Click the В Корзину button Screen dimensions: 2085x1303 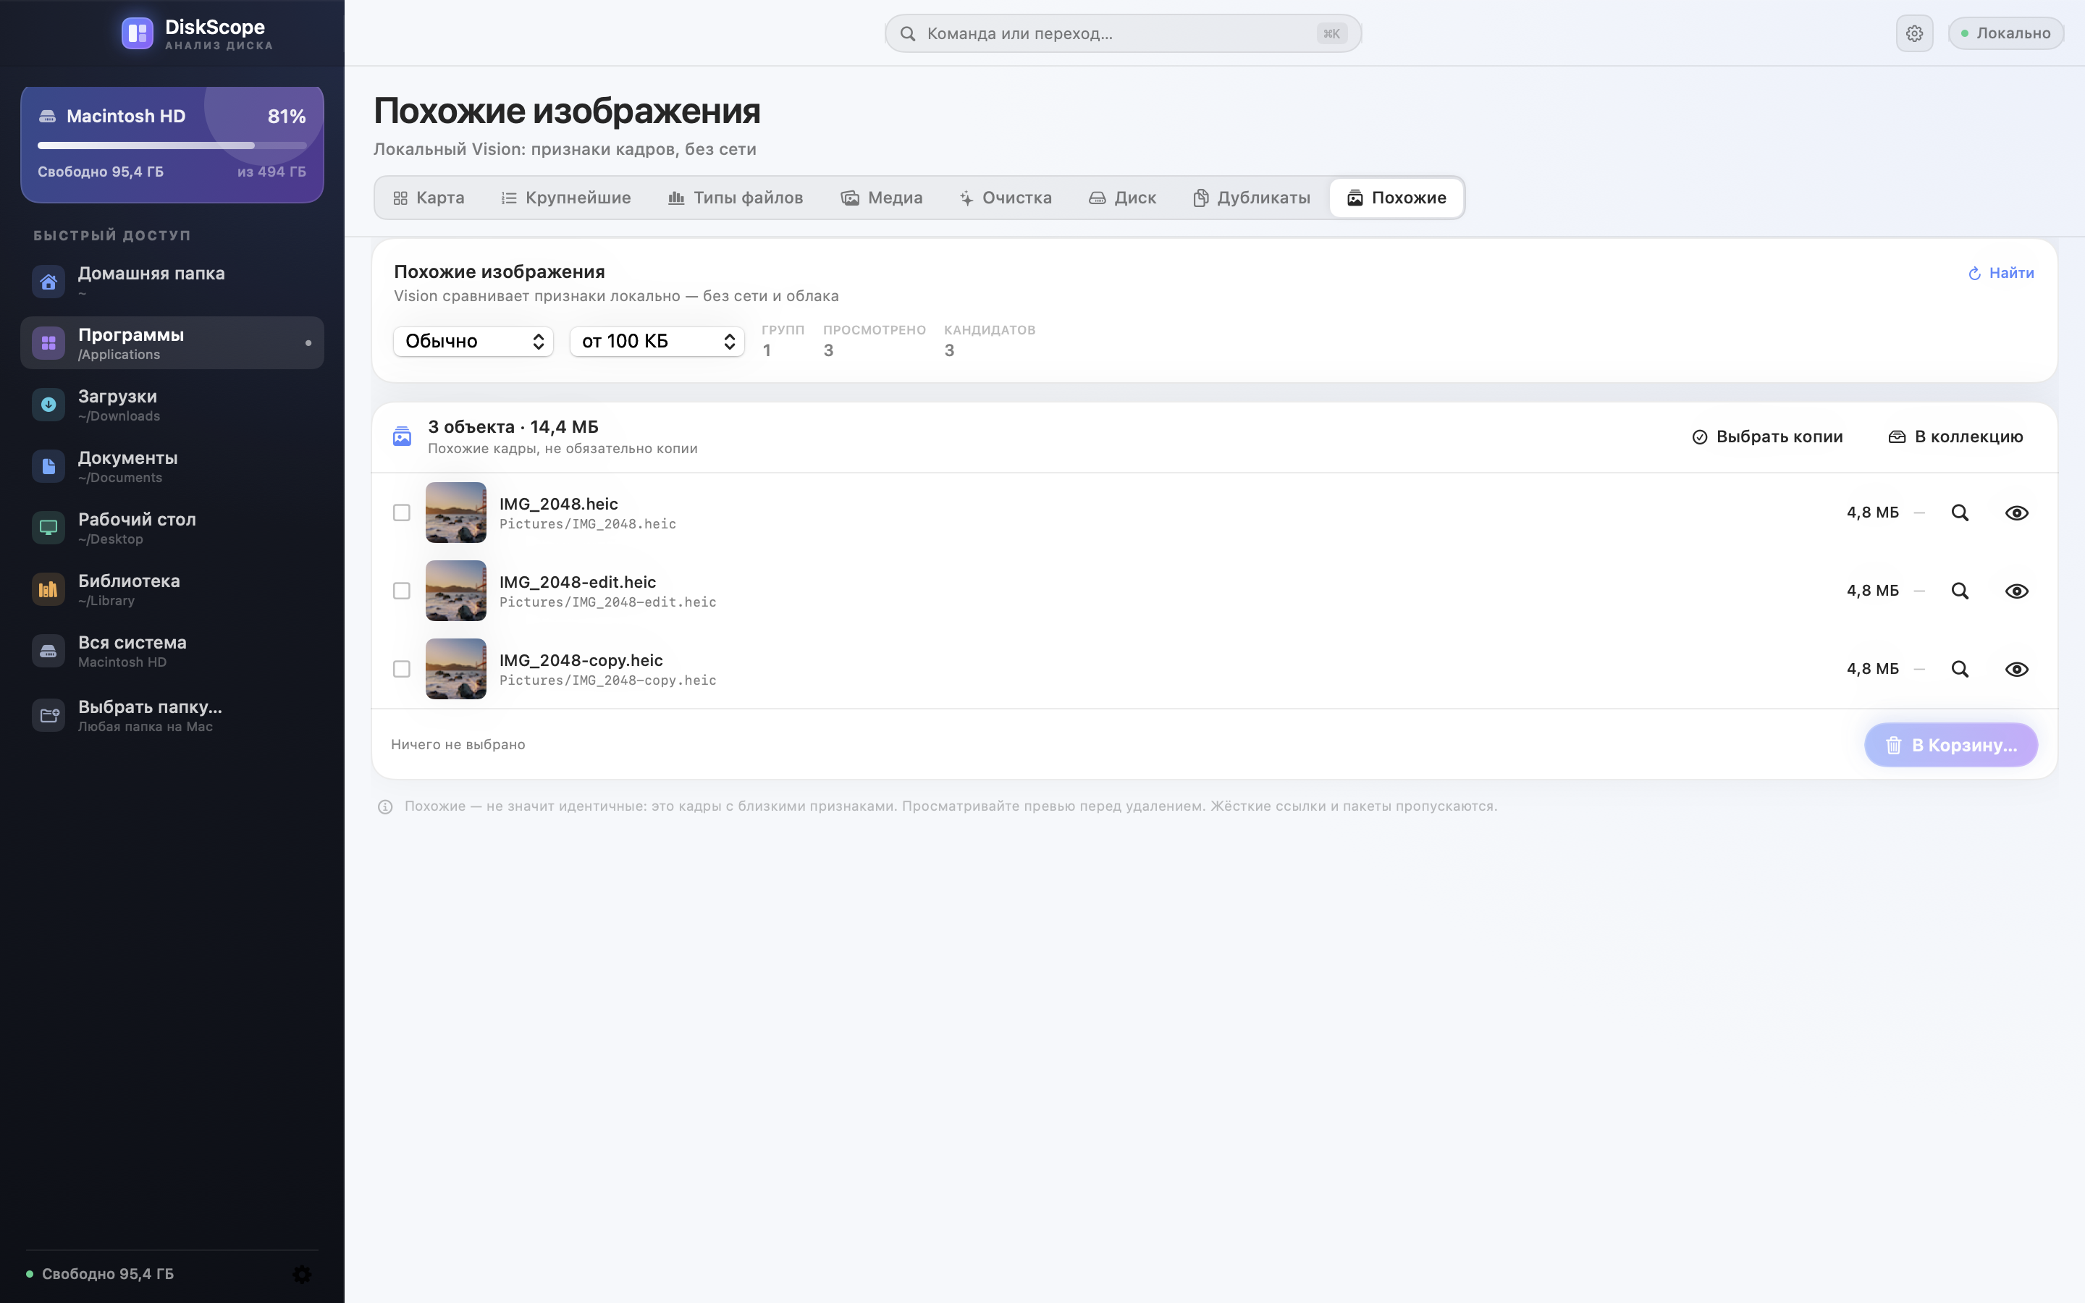click(x=1950, y=746)
